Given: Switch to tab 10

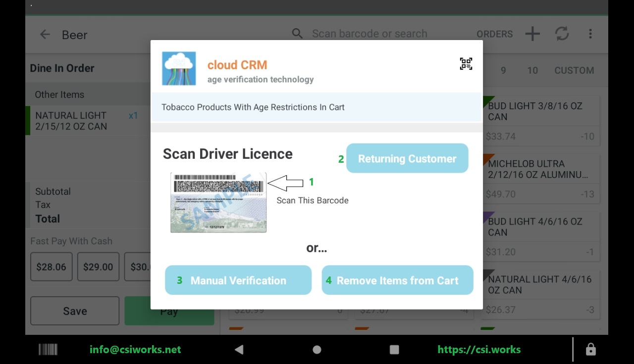Looking at the screenshot, I should pos(532,70).
